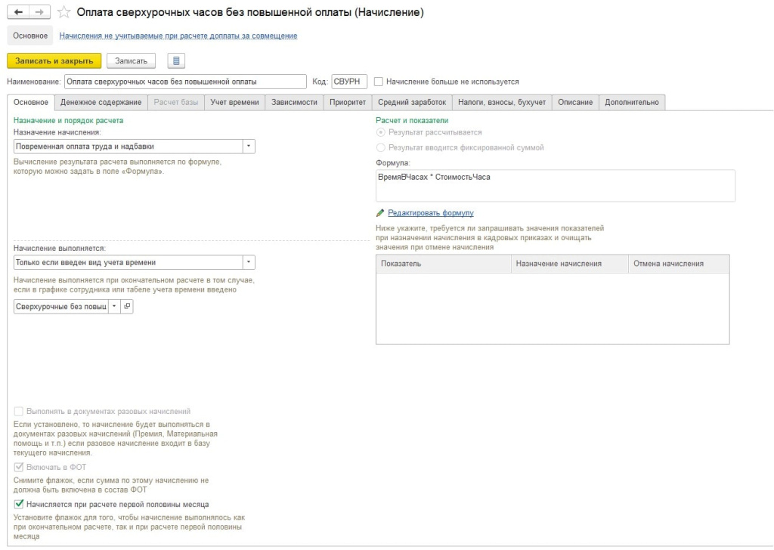Click the report list icon next to Записать
Image resolution: width=774 pixels, height=550 pixels.
175,60
